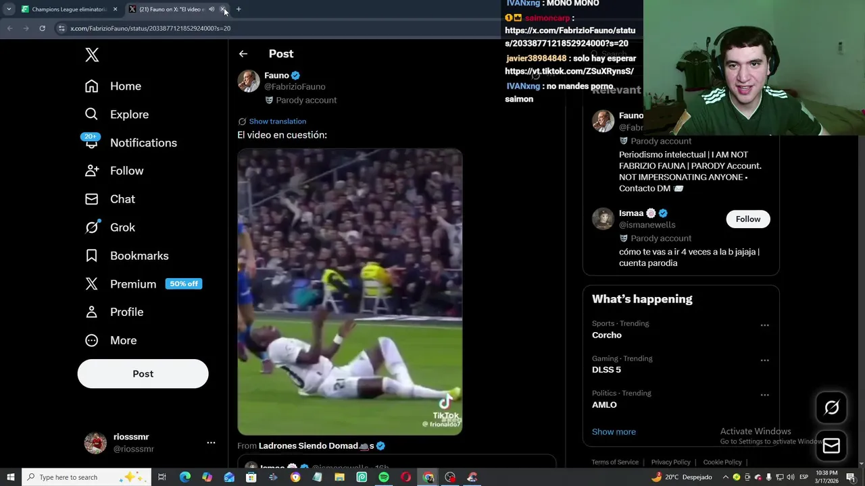Open more options for AMLO trend

pyautogui.click(x=764, y=395)
